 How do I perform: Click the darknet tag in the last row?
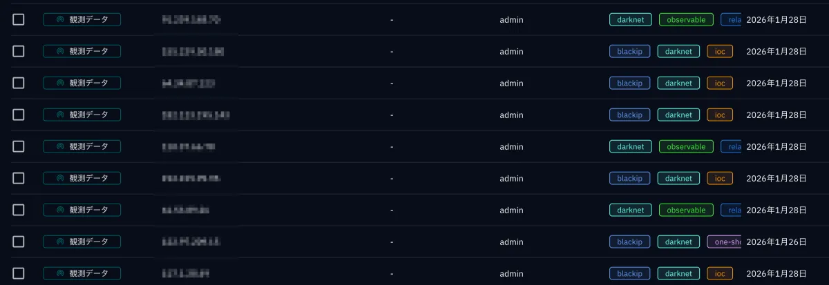click(678, 274)
